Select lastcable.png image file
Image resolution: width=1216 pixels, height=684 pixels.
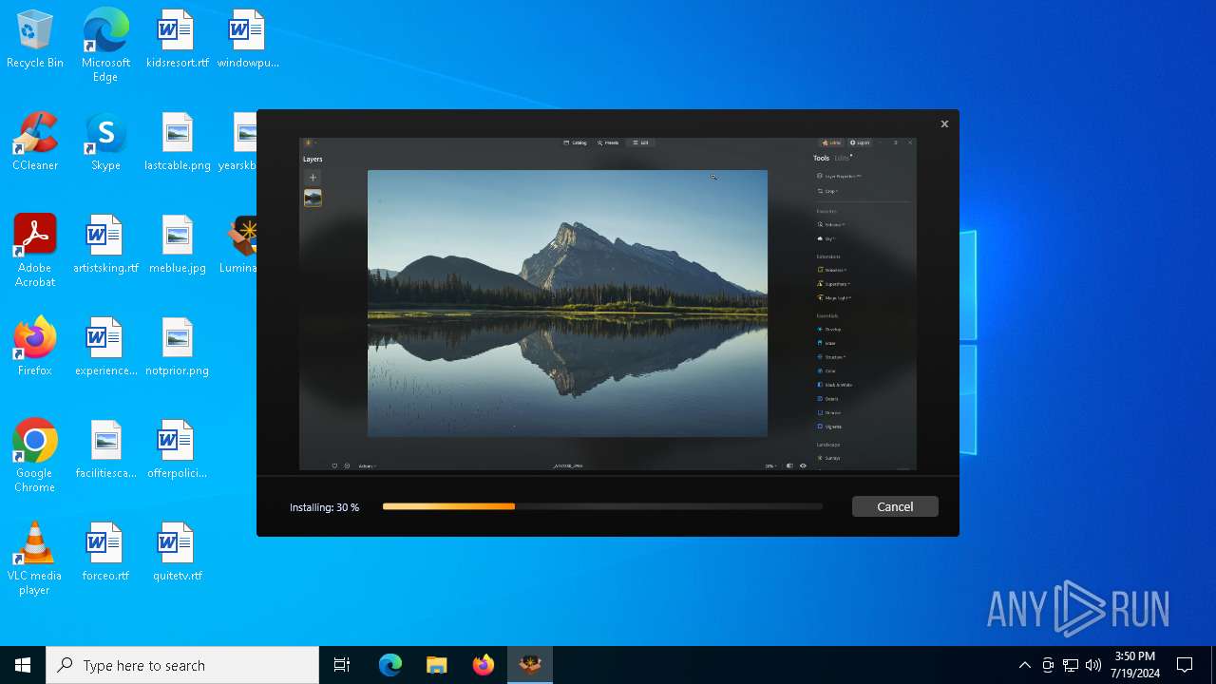(177, 142)
